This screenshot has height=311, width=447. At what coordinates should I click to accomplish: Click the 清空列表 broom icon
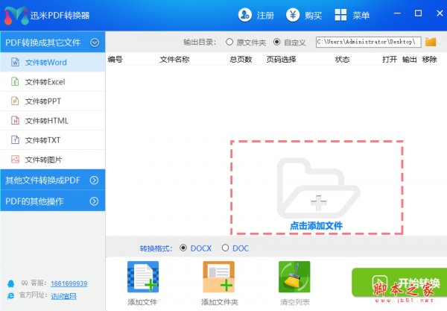click(294, 277)
